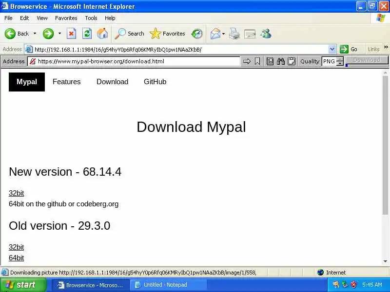Download the old version 32bit link
Viewport: 390px width, 292px height.
point(17,247)
